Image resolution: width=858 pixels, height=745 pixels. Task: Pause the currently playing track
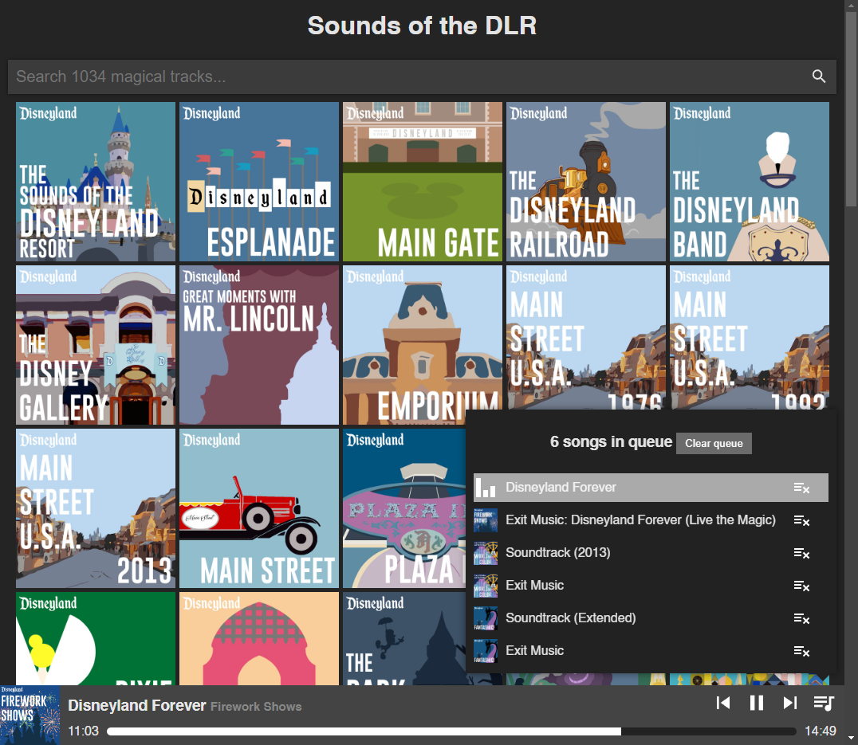pos(756,703)
